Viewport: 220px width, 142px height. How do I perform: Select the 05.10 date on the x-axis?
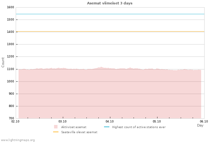(x=157, y=121)
